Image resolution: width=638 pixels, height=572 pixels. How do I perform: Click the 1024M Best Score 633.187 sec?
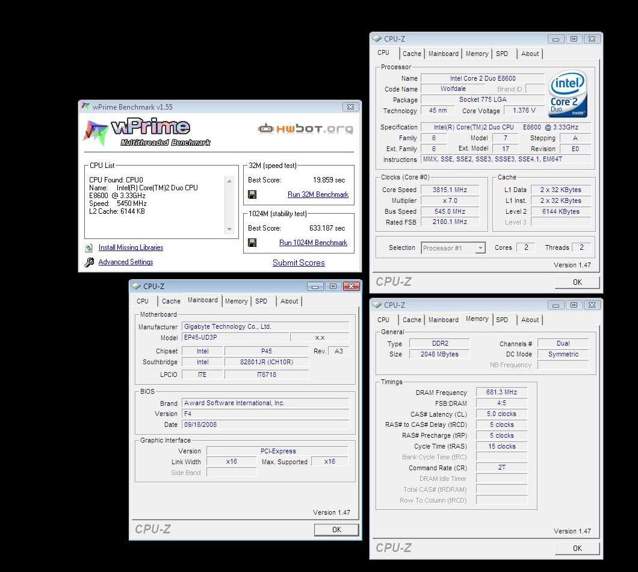[327, 228]
